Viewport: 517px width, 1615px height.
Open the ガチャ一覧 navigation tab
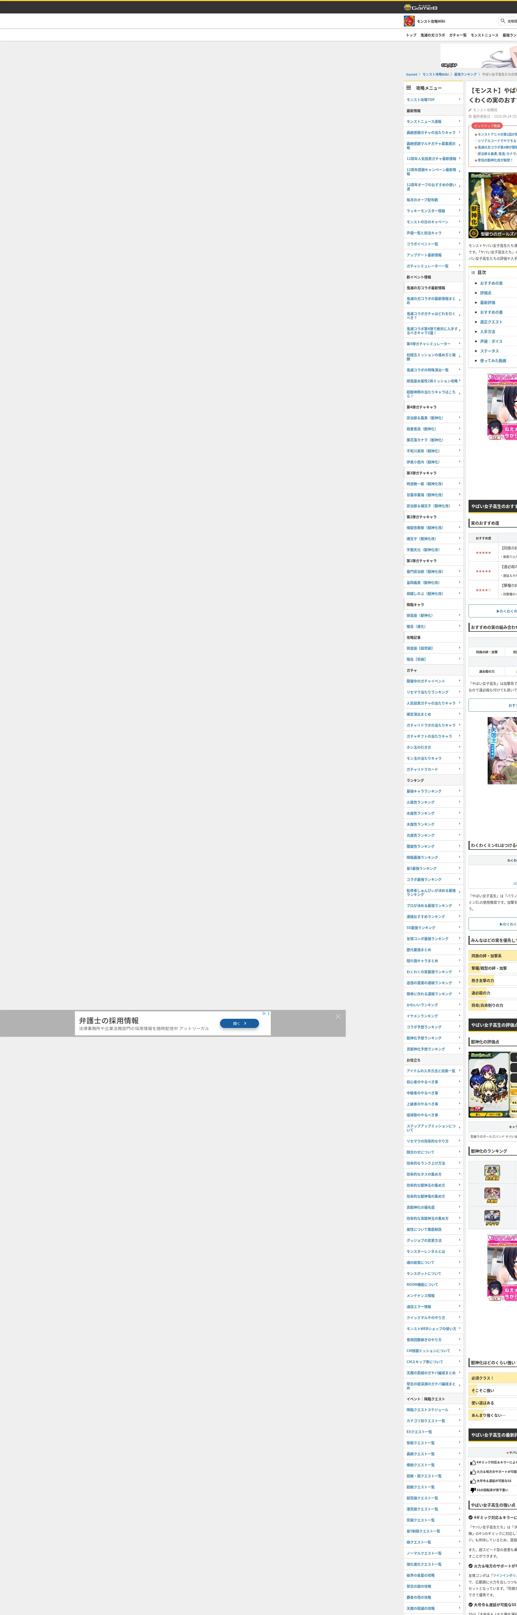pos(457,35)
